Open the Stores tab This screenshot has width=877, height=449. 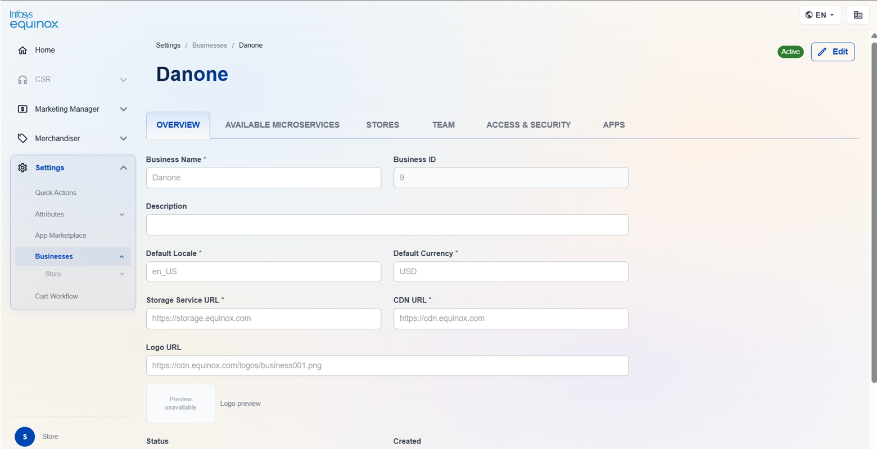pos(383,125)
